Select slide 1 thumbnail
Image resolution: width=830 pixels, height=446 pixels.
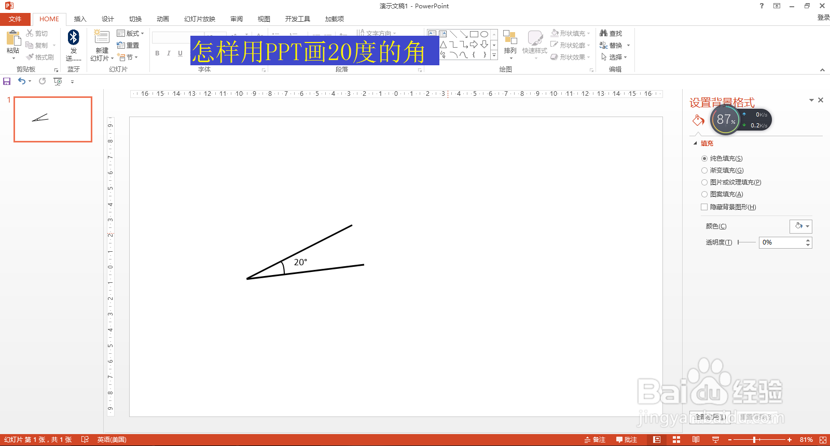tap(53, 119)
